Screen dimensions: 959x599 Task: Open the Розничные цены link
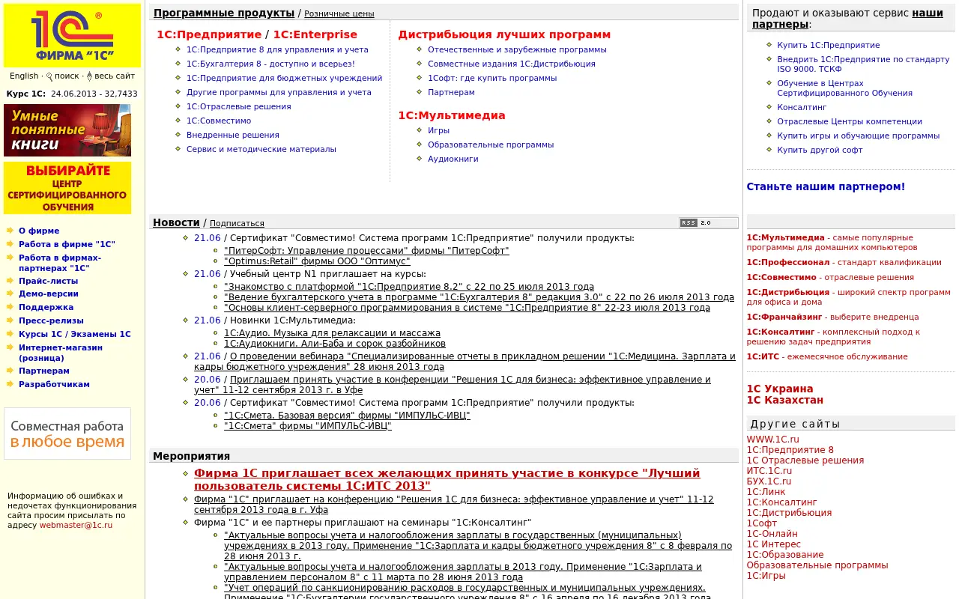[339, 13]
